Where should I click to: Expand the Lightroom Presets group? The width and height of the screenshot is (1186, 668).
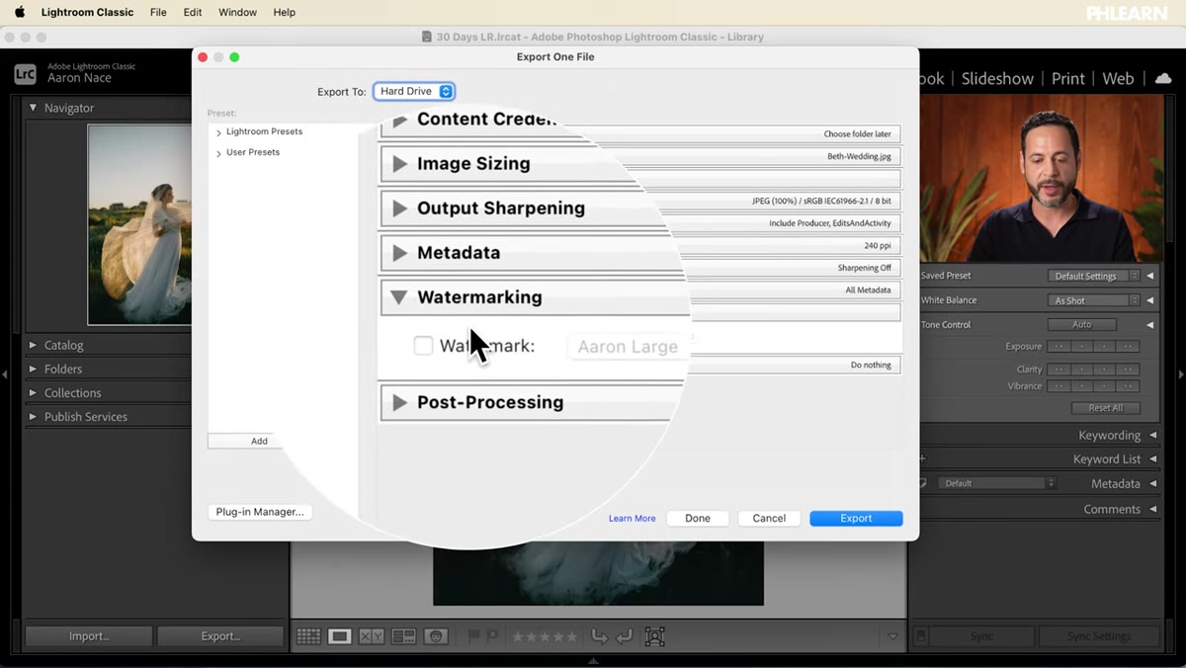click(218, 132)
